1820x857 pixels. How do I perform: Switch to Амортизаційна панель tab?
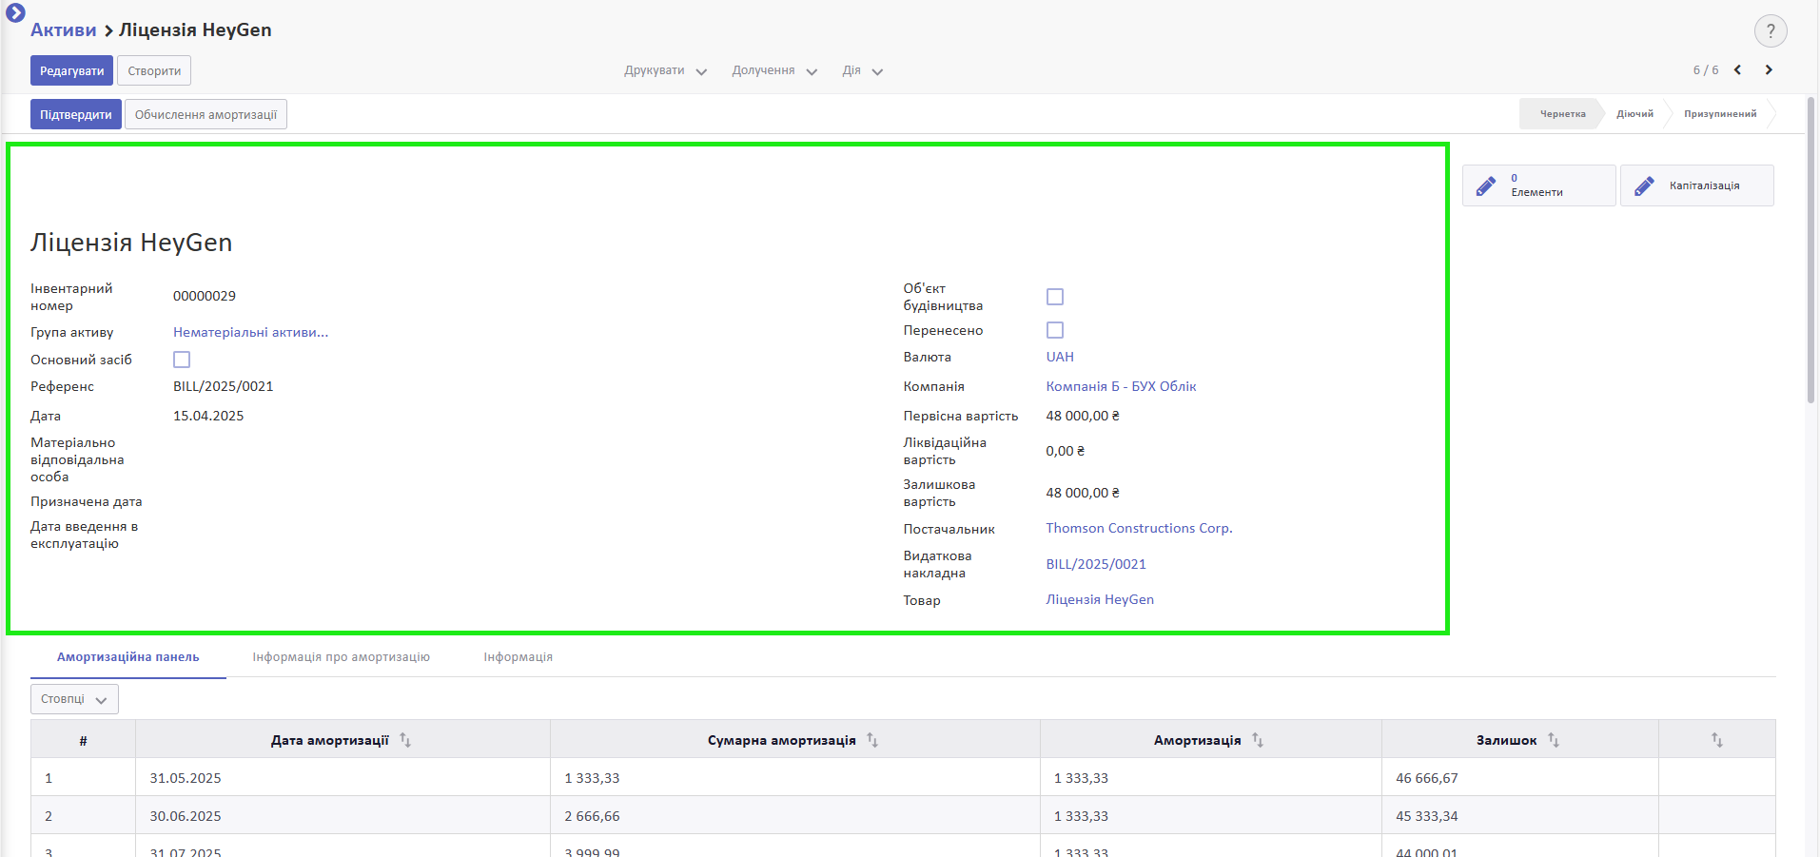click(128, 657)
